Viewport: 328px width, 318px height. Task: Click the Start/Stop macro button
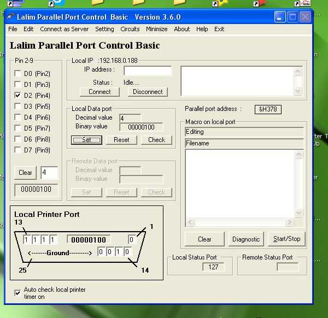[x=286, y=239]
